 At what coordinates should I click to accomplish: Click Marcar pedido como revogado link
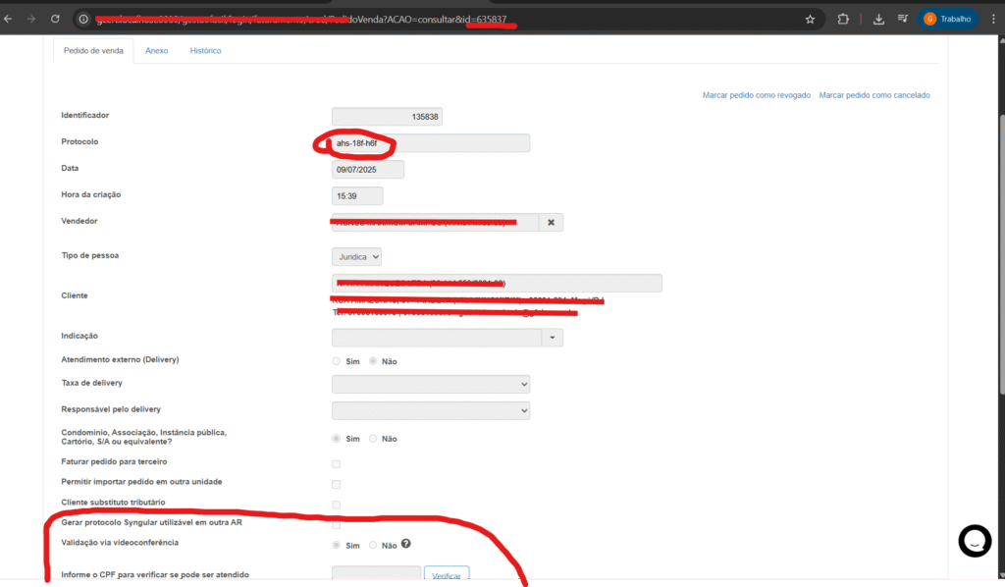(756, 95)
